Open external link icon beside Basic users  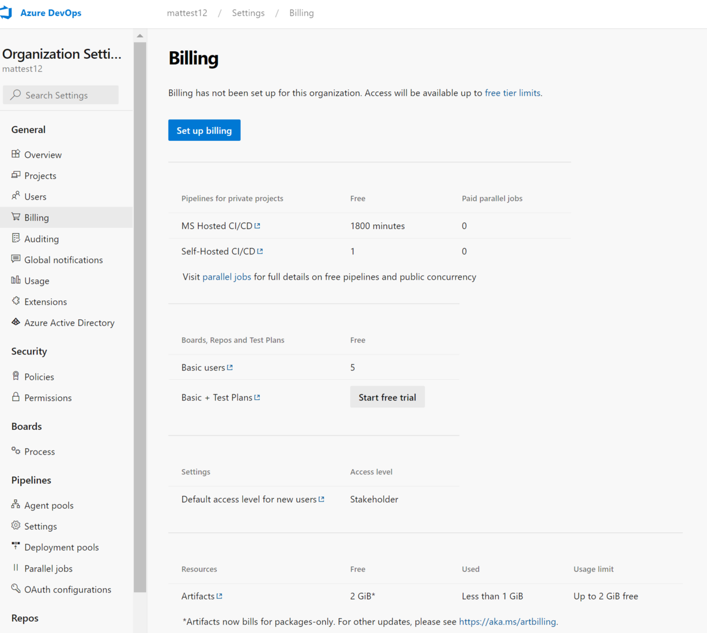coord(230,367)
